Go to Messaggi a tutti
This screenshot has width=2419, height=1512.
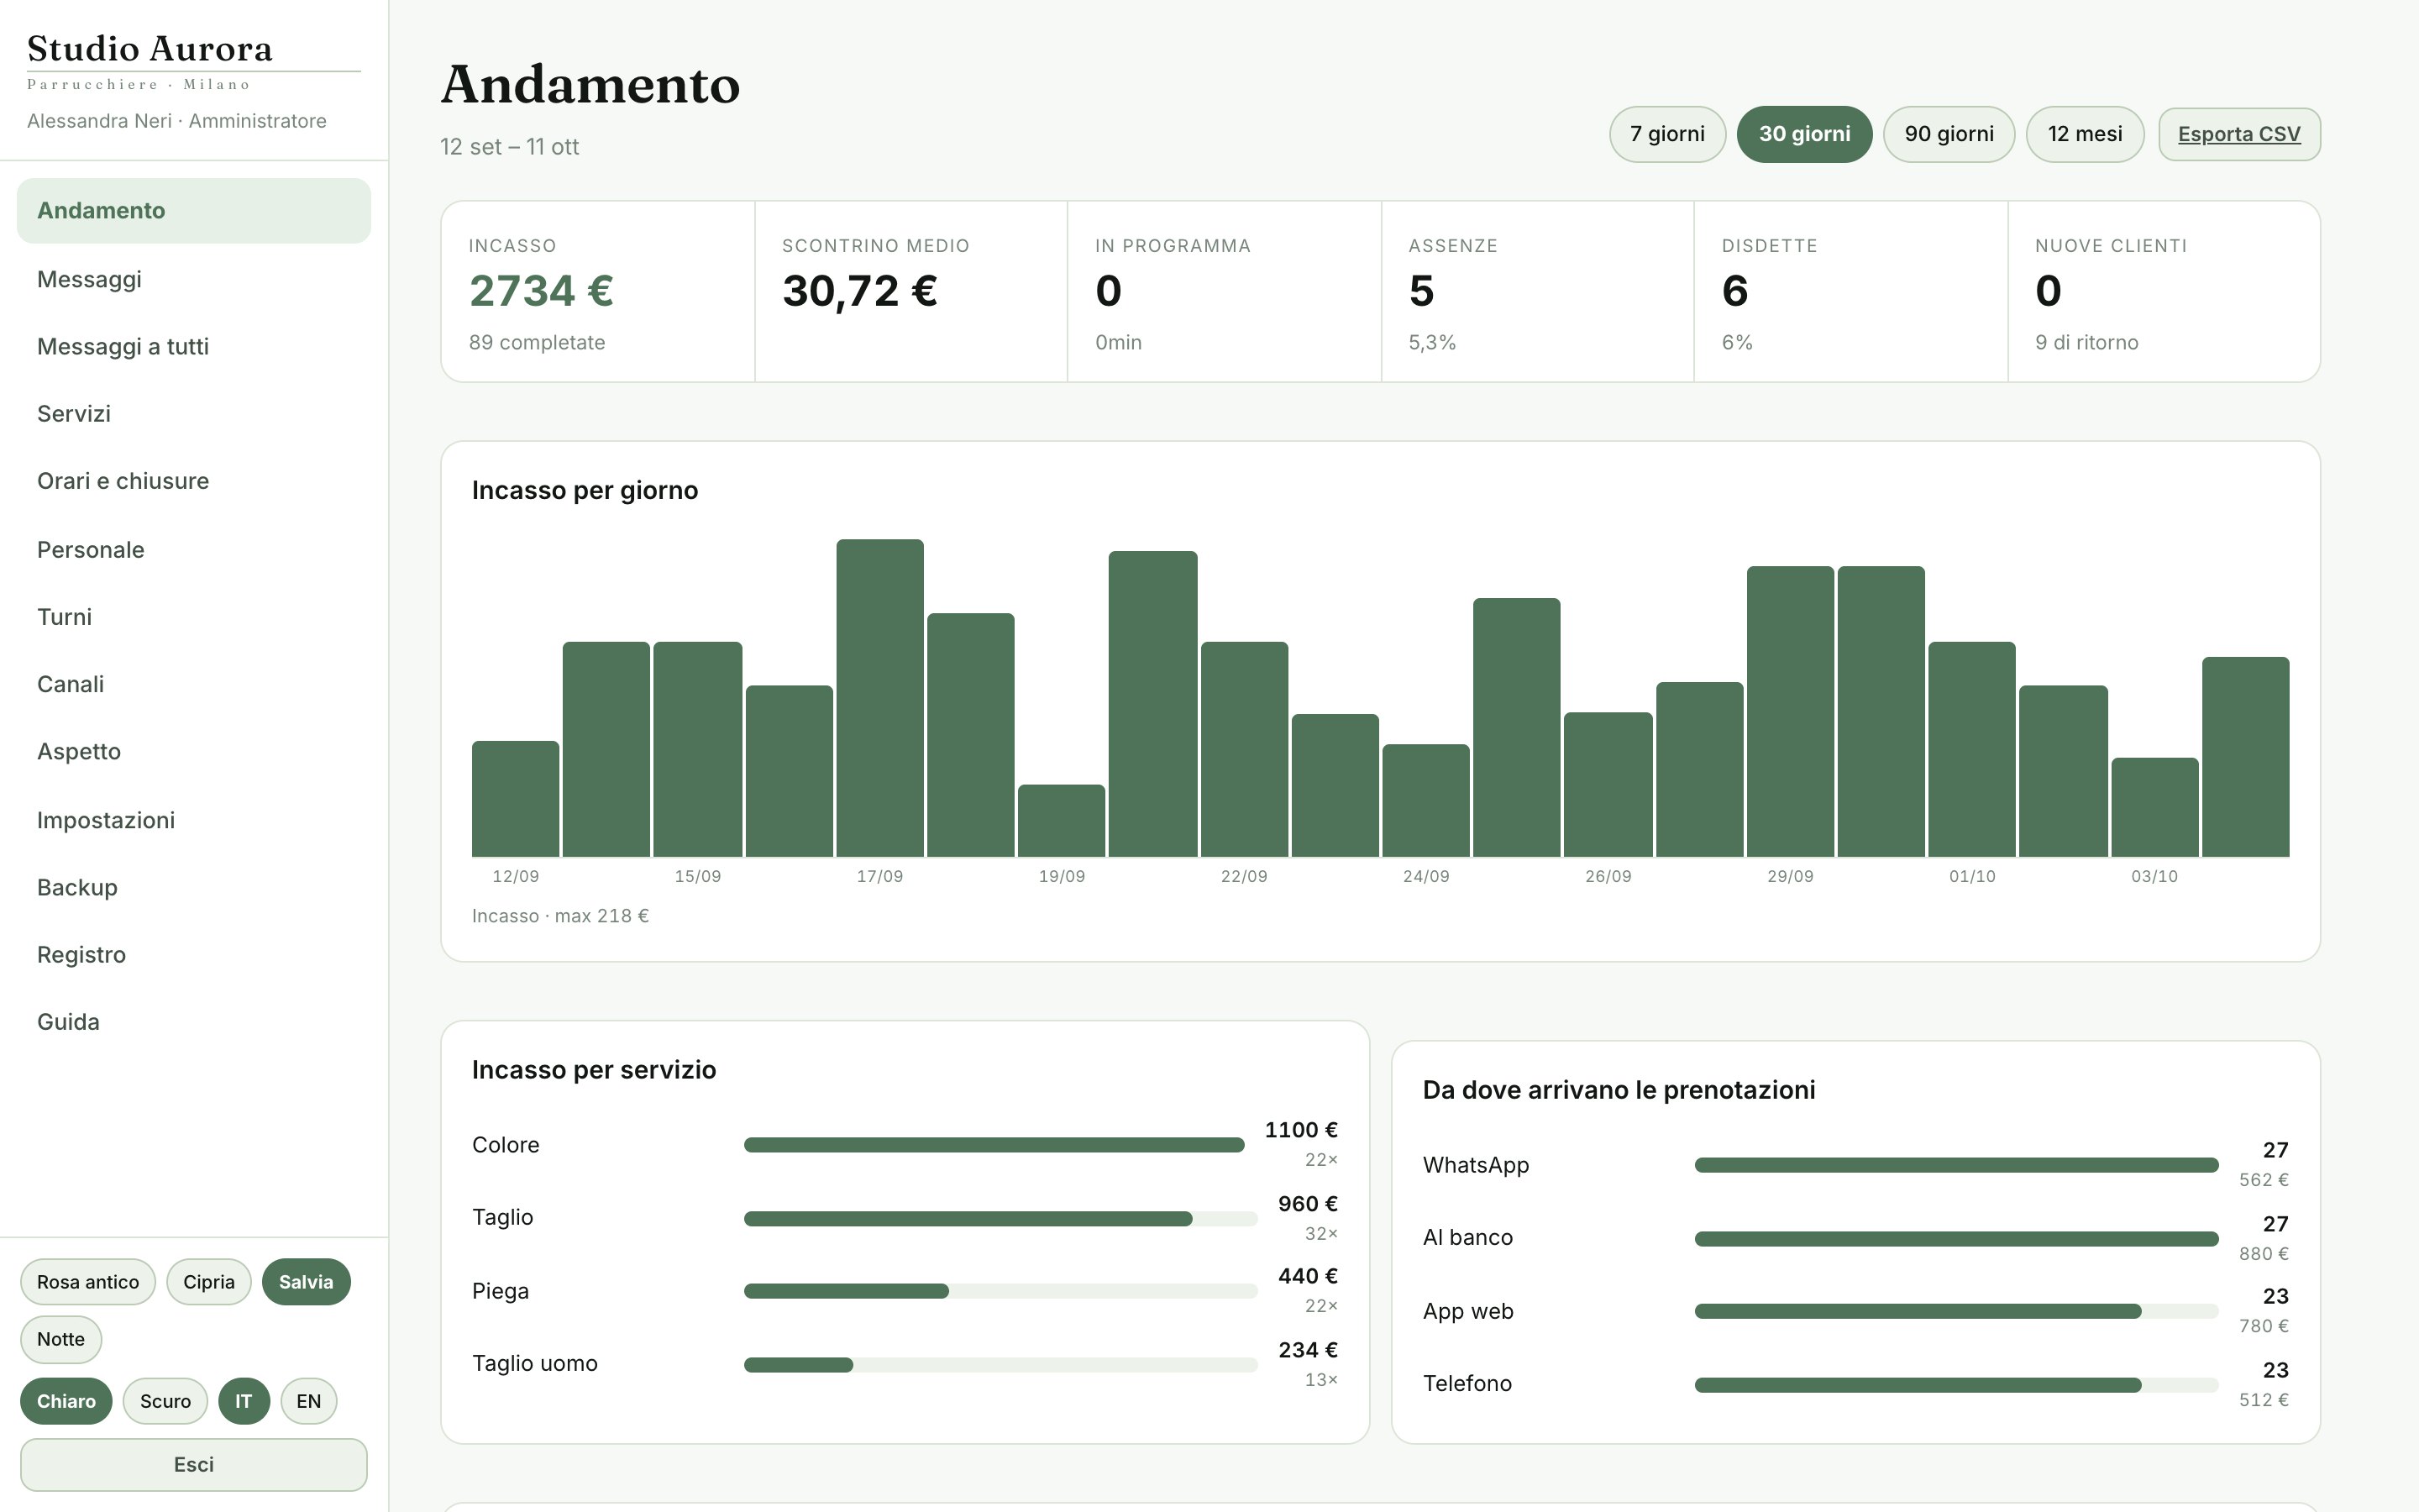click(194, 346)
